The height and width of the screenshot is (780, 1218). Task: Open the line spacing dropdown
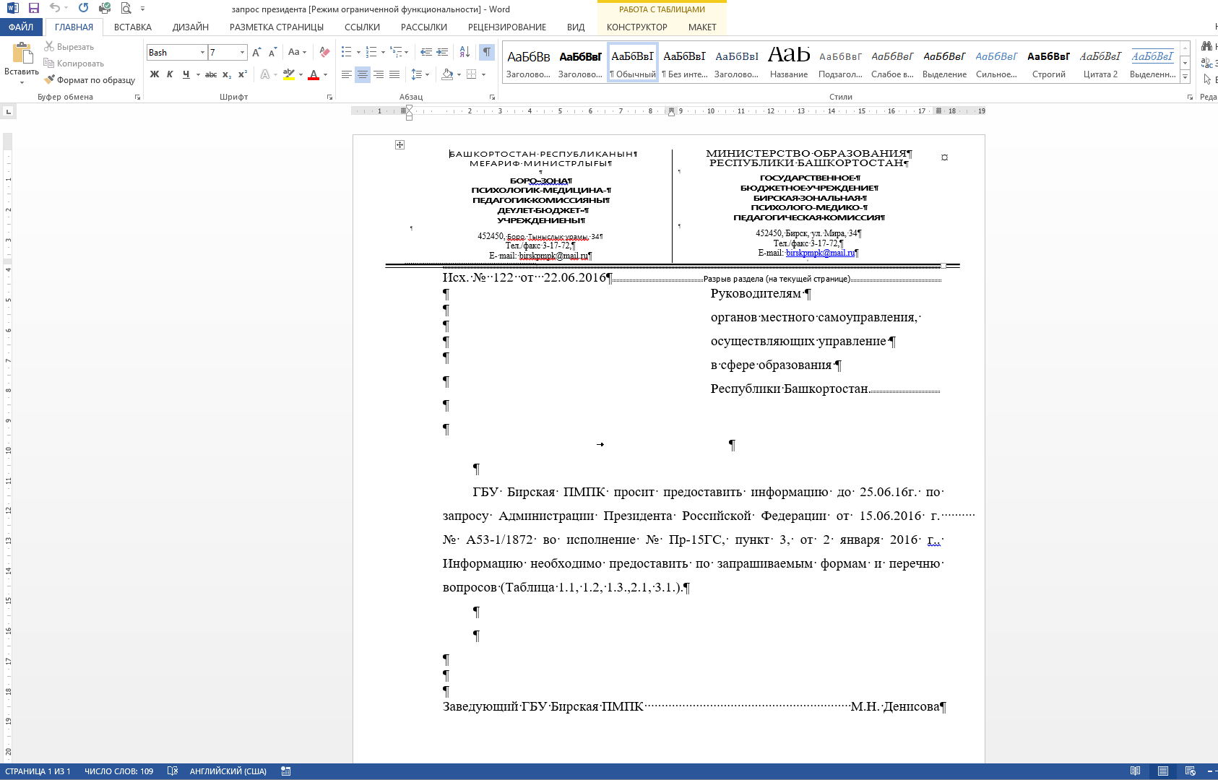[x=420, y=74]
